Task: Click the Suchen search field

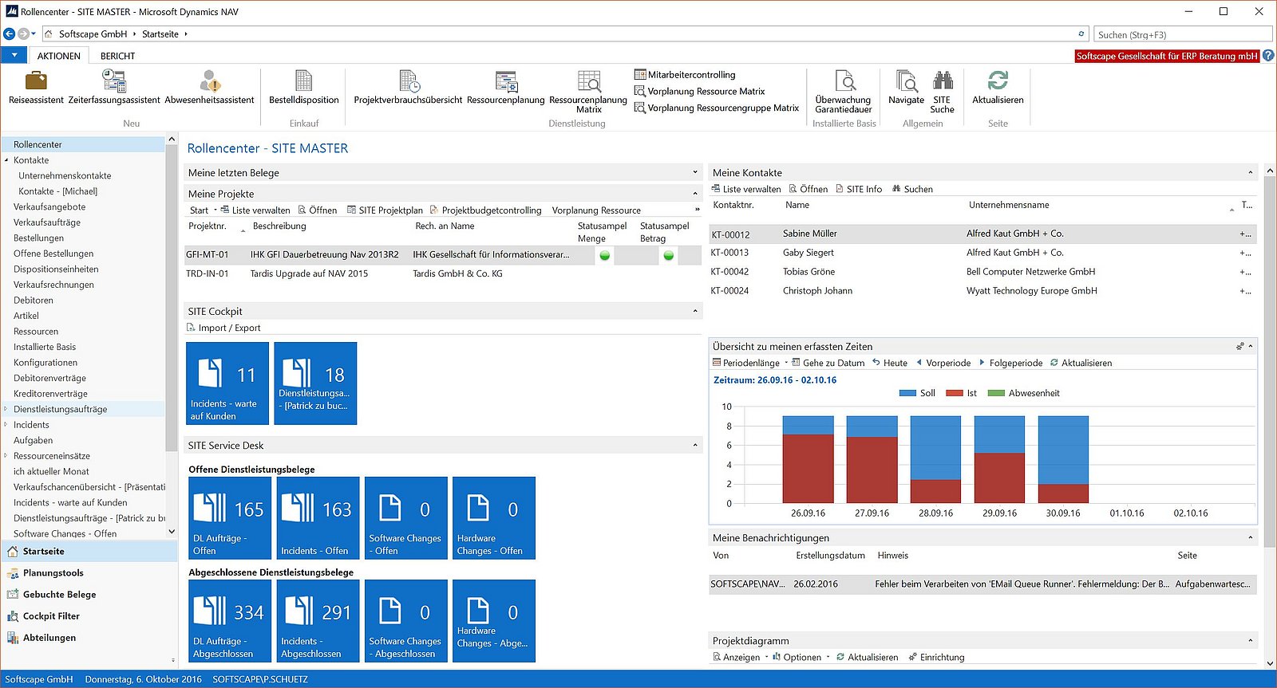Action: tap(1182, 34)
